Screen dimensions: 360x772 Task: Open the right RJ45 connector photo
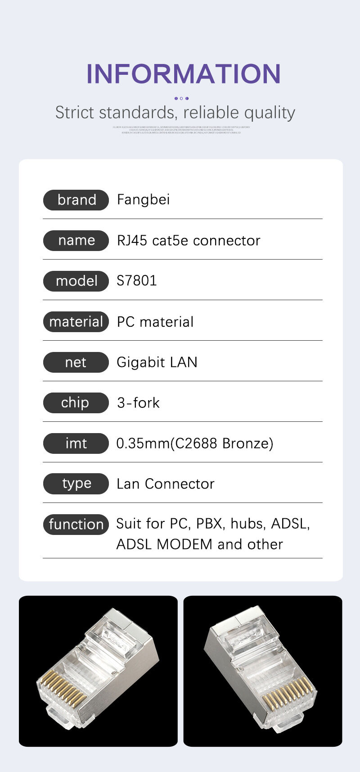click(x=263, y=671)
